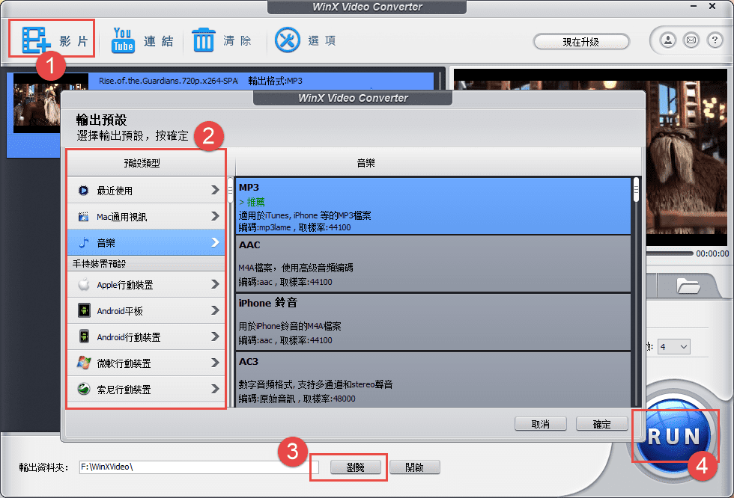Click the email envelope icon
Screen dimensions: 734x498
(x=691, y=40)
